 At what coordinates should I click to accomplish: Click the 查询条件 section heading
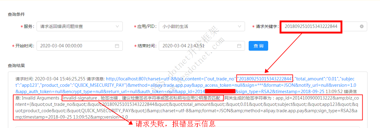pyautogui.click(x=16, y=14)
